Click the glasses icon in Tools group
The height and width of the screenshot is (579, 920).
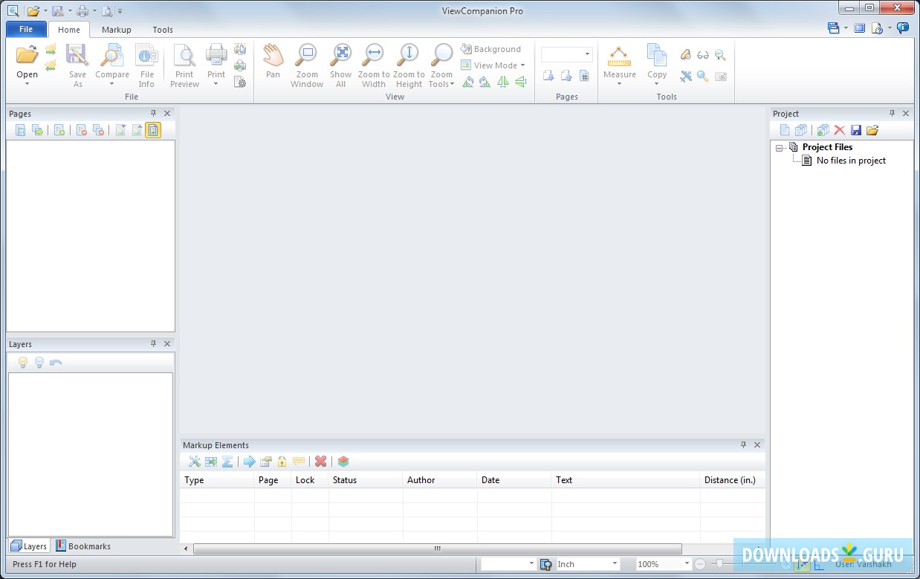[x=703, y=55]
